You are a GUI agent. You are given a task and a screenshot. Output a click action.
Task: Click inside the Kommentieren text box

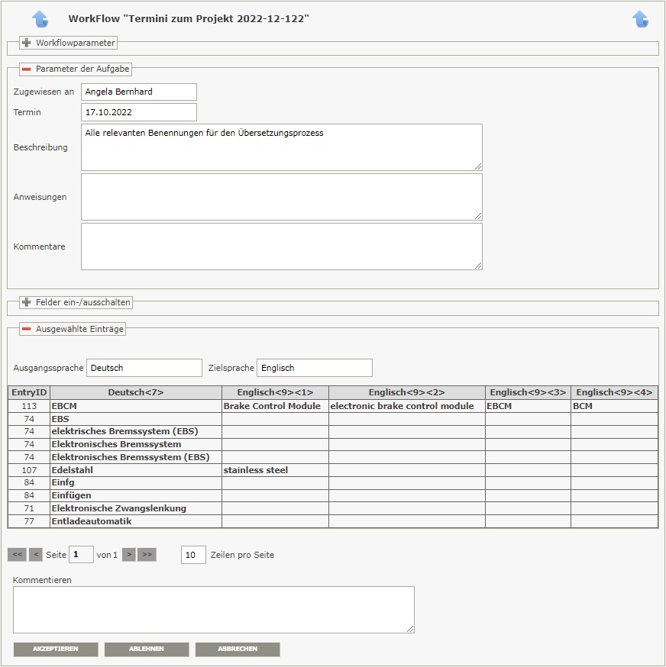213,609
